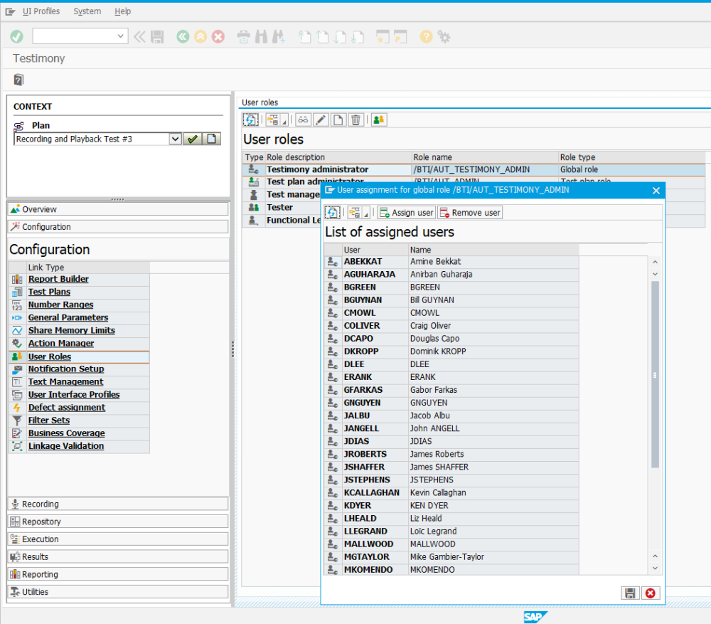
Task: Open the Plan dropdown list
Action: 175,139
